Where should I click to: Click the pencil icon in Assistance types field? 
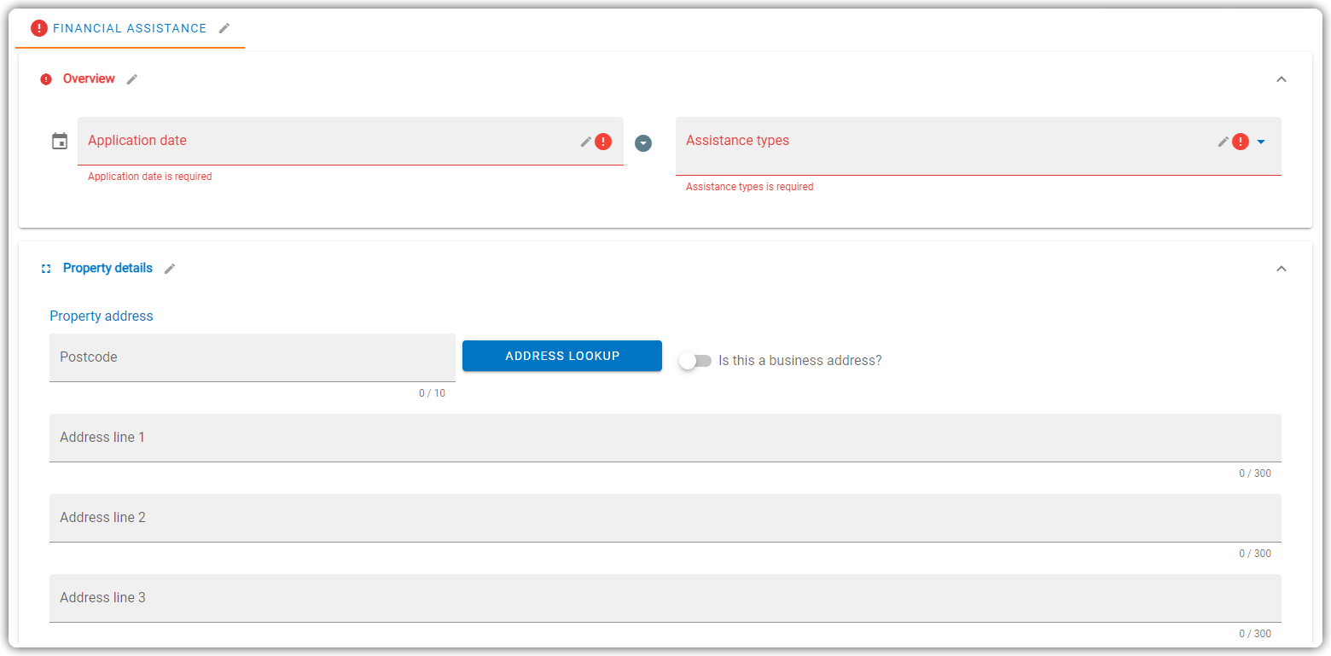tap(1223, 142)
